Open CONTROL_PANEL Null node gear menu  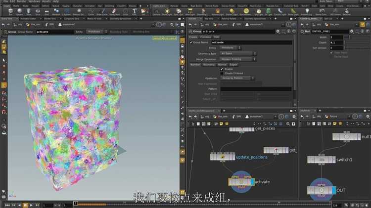(x=352, y=31)
